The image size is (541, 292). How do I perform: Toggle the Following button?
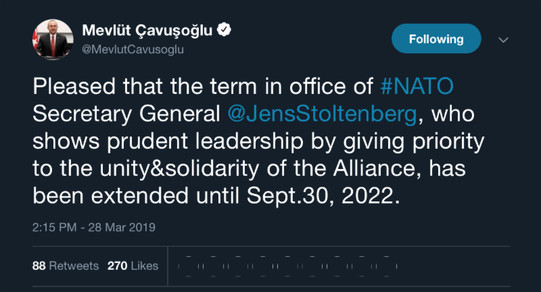436,39
